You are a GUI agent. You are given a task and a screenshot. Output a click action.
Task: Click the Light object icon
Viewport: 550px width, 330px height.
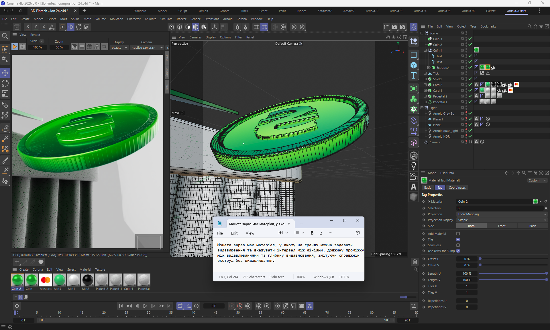pyautogui.click(x=413, y=166)
